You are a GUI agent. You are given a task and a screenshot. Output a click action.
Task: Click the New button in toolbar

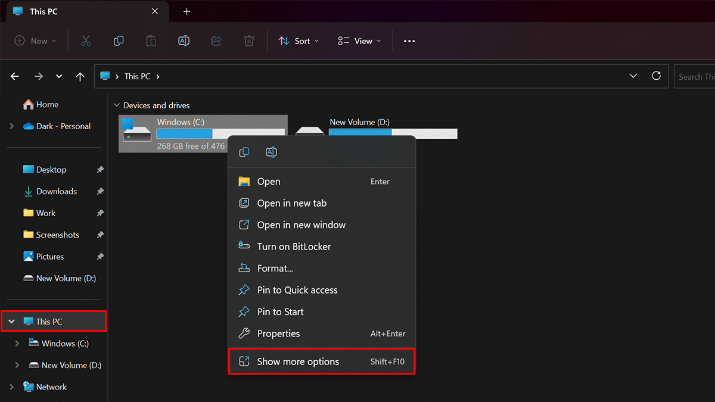[36, 41]
